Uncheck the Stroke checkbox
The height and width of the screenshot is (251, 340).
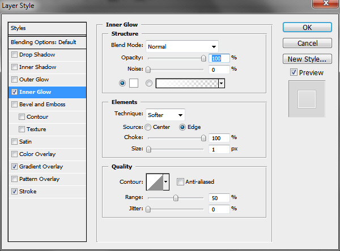14,192
